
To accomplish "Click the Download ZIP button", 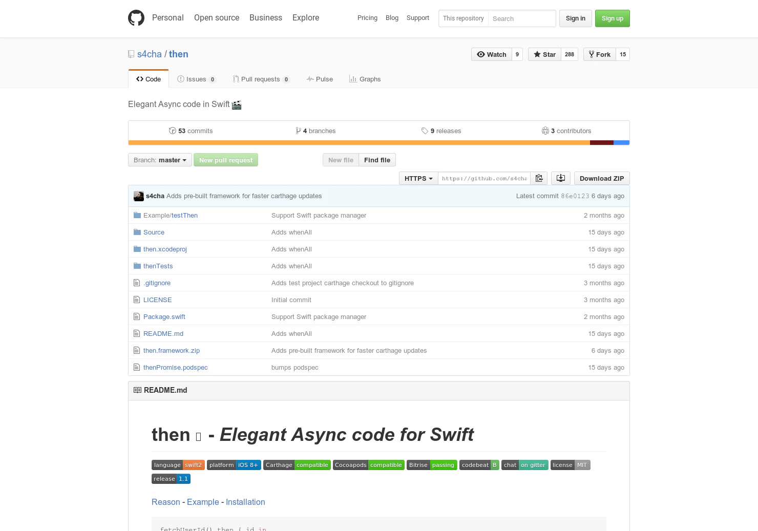I will 602,178.
